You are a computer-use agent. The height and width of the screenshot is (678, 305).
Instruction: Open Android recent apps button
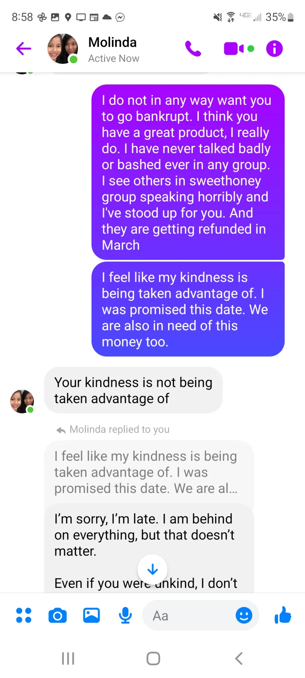(x=68, y=659)
